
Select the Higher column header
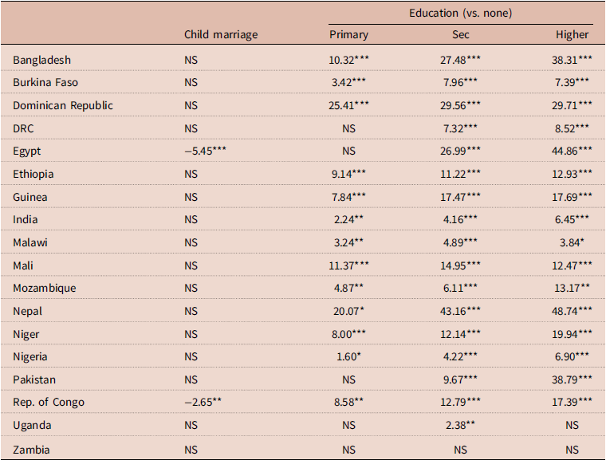572,35
